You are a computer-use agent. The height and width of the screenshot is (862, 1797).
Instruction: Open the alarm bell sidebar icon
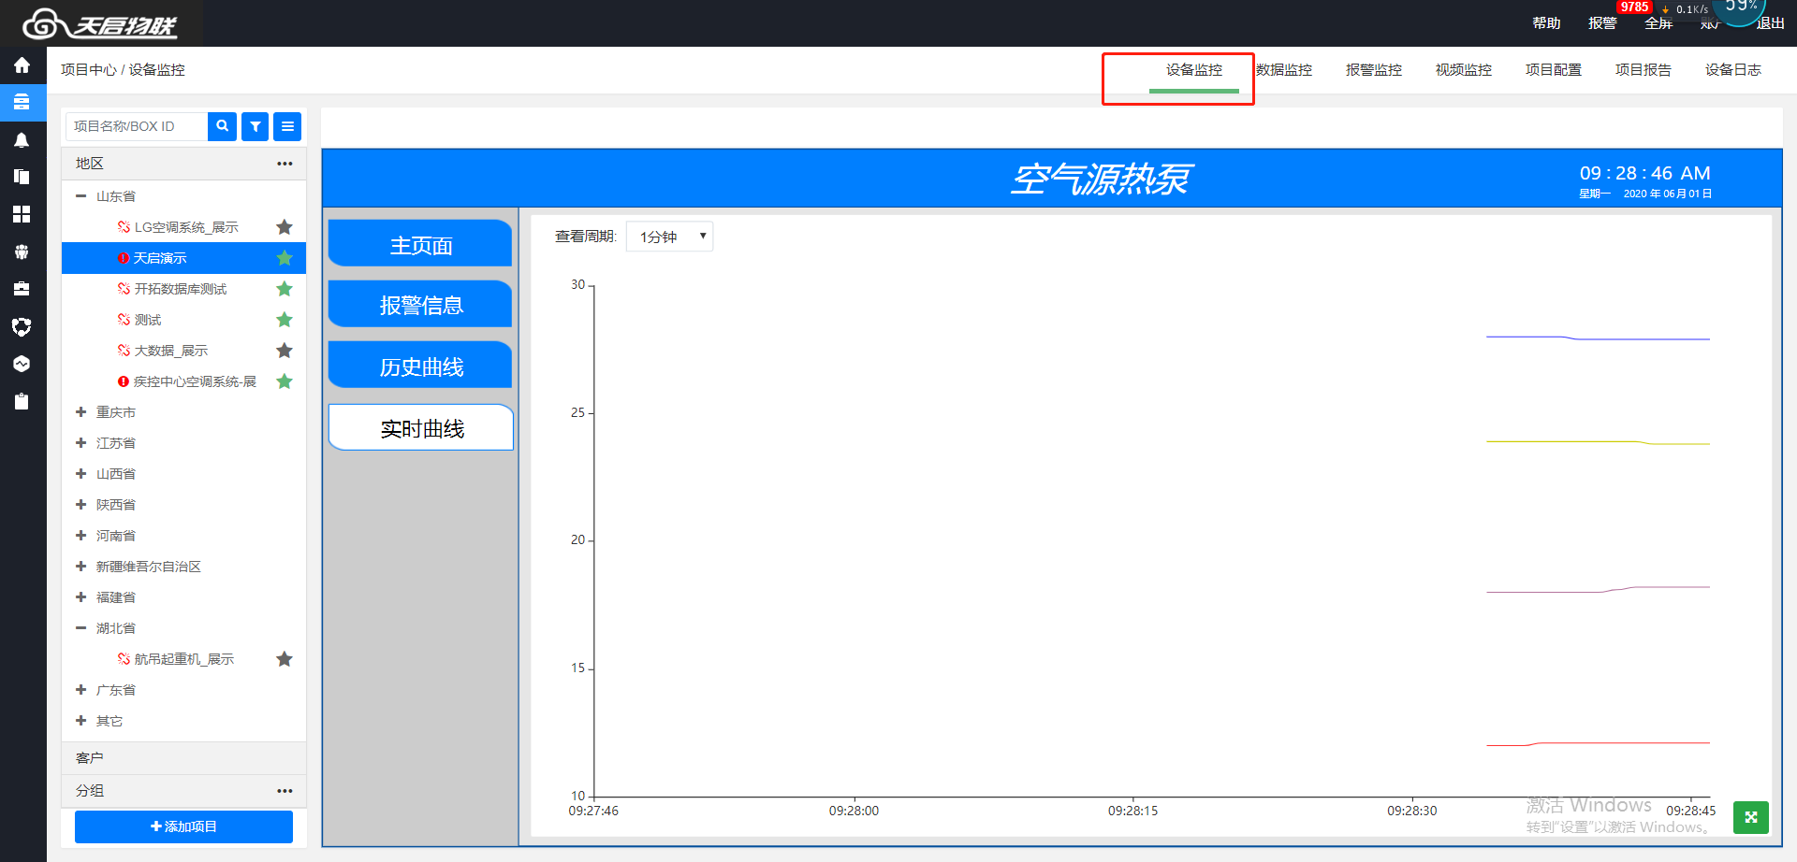coord(22,140)
